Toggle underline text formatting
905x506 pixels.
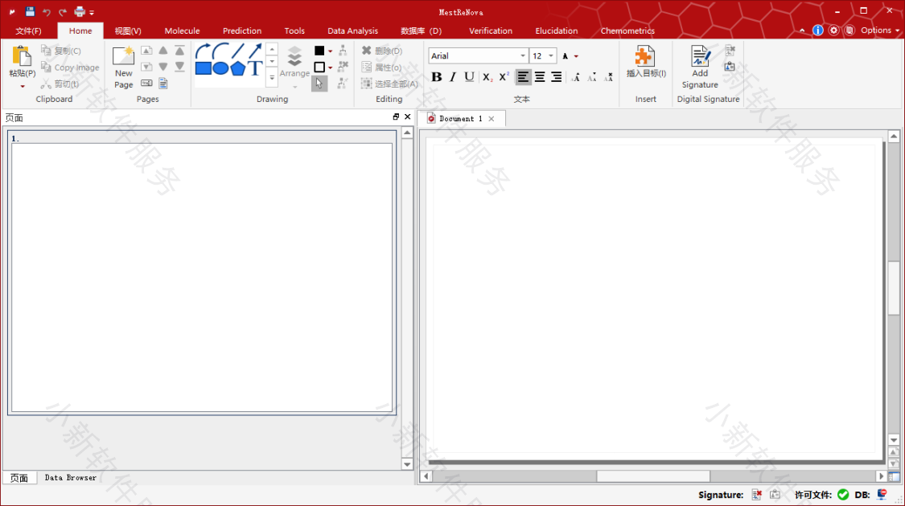pyautogui.click(x=469, y=77)
